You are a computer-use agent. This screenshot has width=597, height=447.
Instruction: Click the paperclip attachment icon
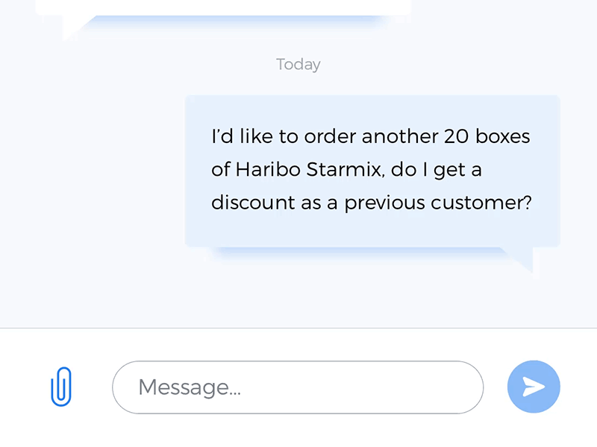click(x=62, y=387)
